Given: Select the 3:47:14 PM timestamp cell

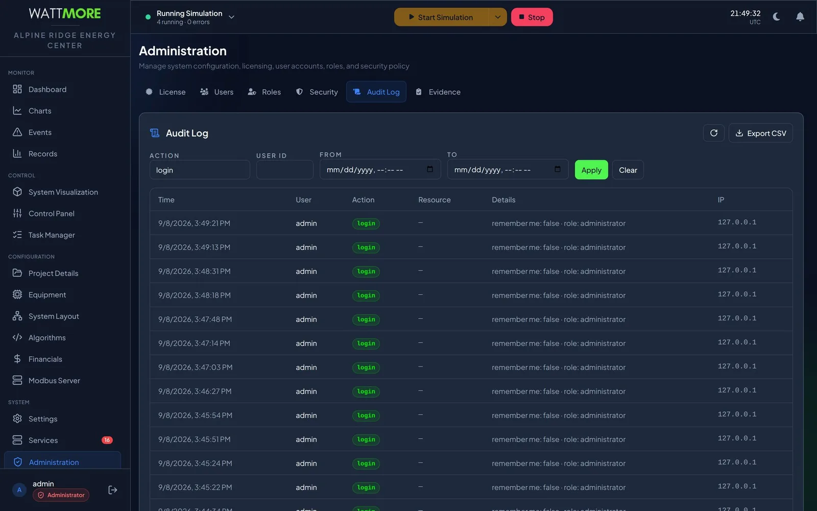Looking at the screenshot, I should 194,343.
